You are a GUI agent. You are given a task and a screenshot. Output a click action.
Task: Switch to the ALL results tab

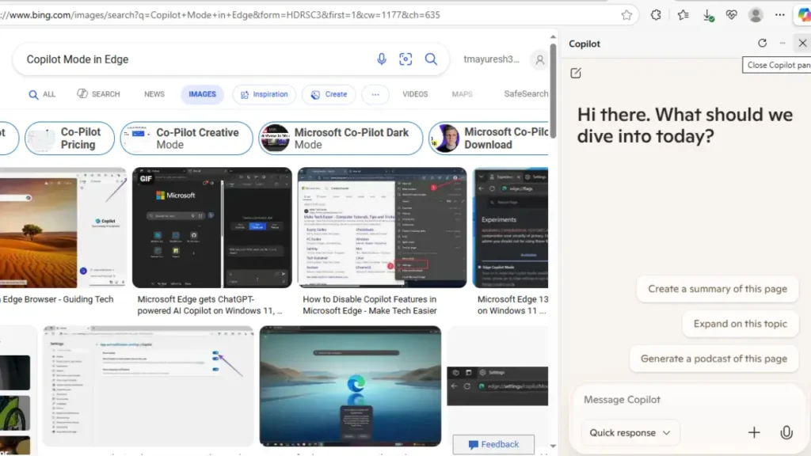click(42, 95)
